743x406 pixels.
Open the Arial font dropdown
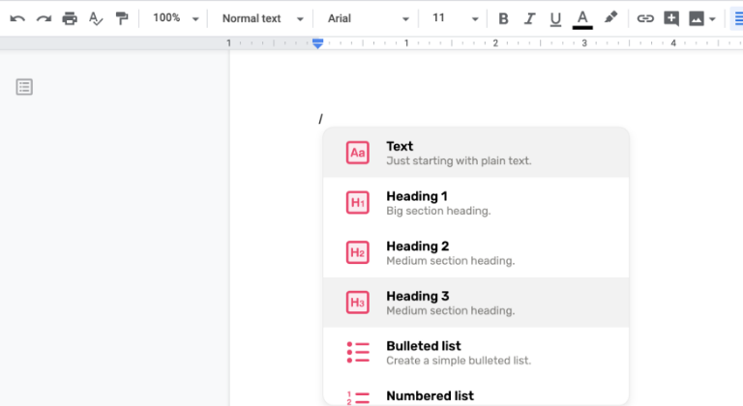[368, 18]
